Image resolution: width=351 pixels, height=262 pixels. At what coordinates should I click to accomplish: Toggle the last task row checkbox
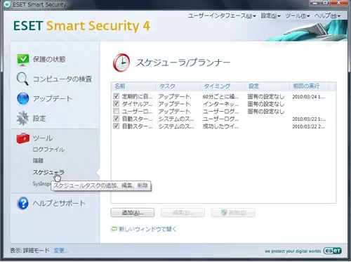click(x=116, y=126)
